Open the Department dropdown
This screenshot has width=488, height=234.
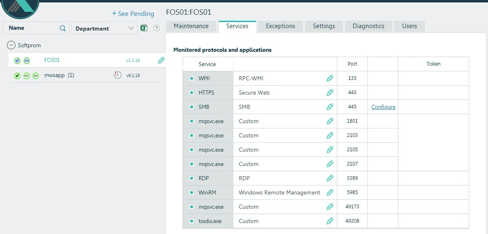click(104, 28)
